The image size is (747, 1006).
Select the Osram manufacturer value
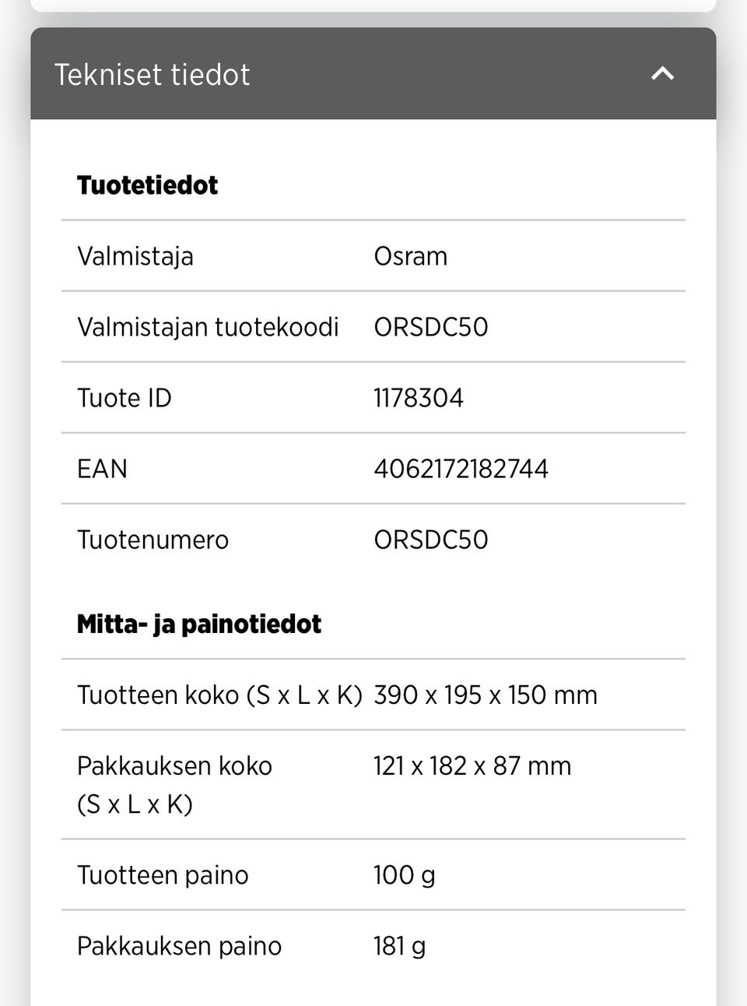[410, 256]
